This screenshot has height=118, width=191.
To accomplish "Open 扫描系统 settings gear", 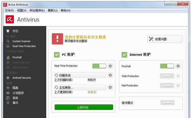I will coord(110,75).
